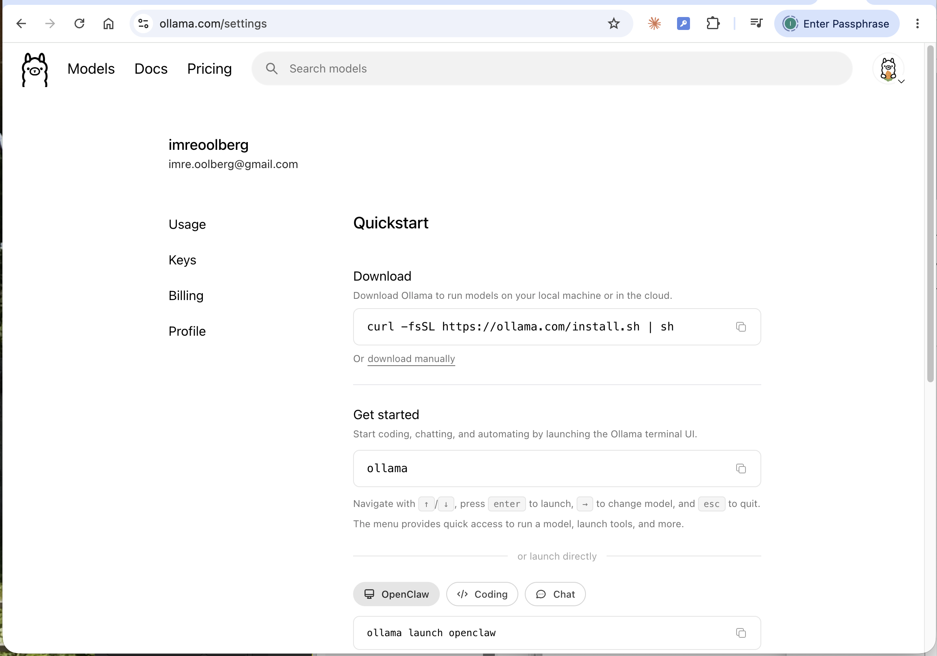Viewport: 937px width, 656px height.
Task: Go to the Billing settings section
Action: pos(186,296)
